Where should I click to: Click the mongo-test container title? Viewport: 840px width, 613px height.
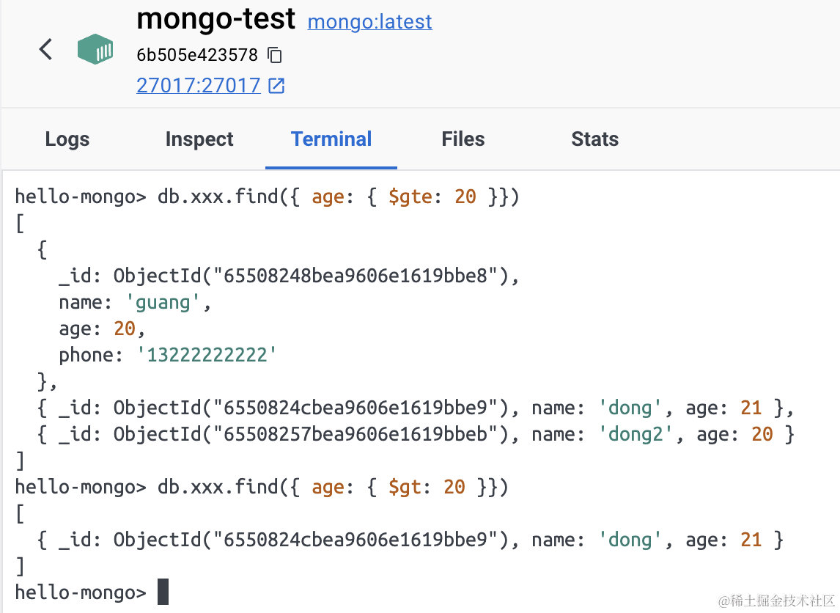[x=215, y=20]
